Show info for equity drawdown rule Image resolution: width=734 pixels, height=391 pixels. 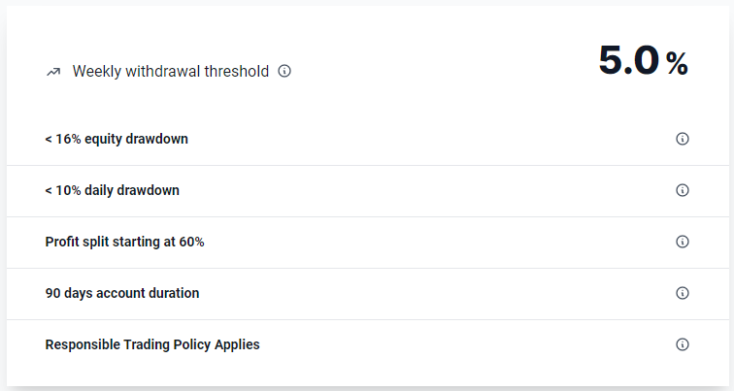[x=682, y=139]
